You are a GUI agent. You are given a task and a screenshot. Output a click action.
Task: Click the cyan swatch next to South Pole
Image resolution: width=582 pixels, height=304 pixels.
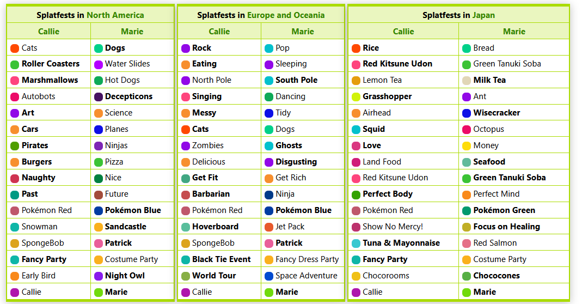(269, 81)
